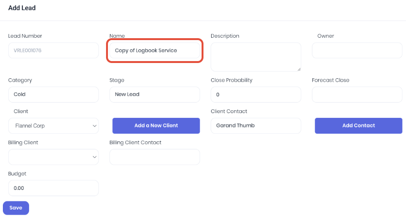Save the new lead

click(16, 208)
